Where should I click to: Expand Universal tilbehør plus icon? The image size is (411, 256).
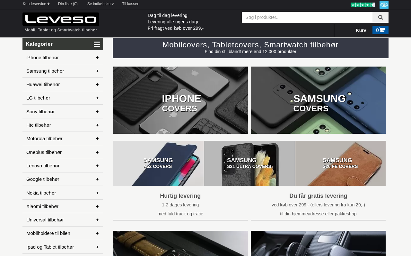coord(97,220)
